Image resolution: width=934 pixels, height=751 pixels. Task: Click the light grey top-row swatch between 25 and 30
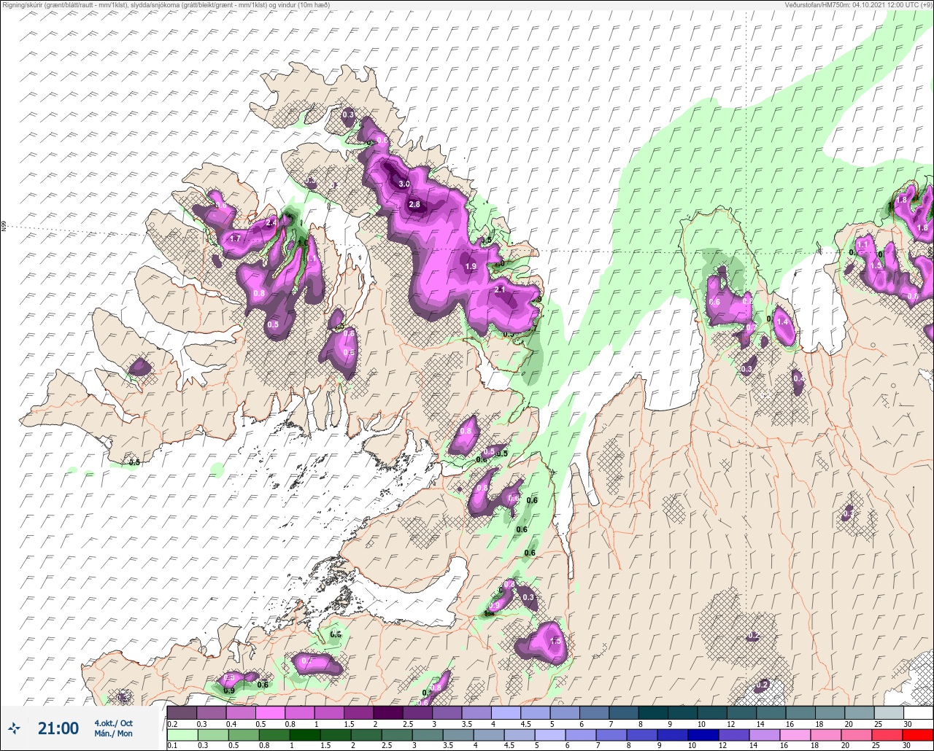click(x=888, y=713)
